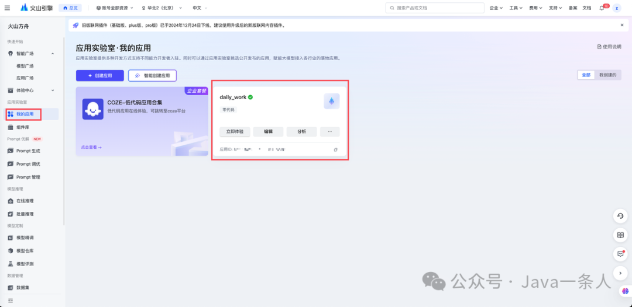Click the 创建应用 button
632x307 pixels.
(100, 75)
